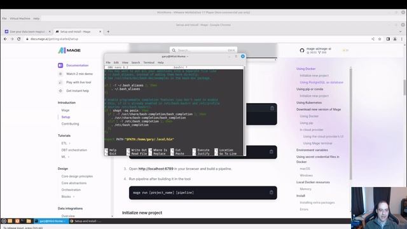Open Chrome side panel icon
The image size is (407, 229).
pyautogui.click(x=388, y=39)
